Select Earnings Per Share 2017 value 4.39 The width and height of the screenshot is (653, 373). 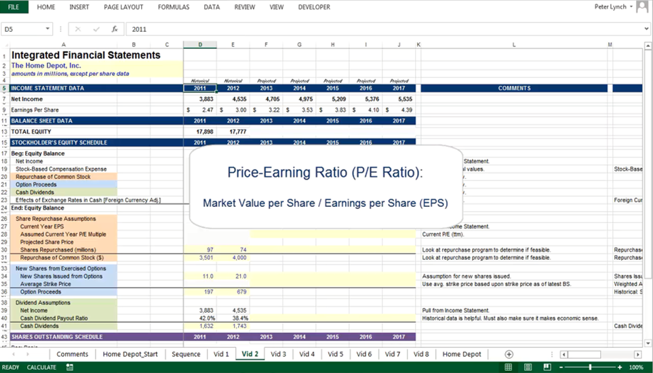[x=399, y=110]
